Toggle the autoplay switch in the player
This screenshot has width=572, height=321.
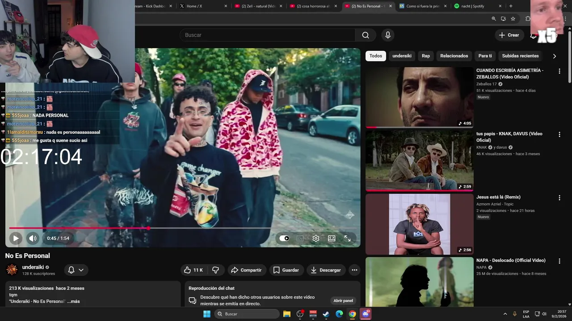[x=284, y=238]
